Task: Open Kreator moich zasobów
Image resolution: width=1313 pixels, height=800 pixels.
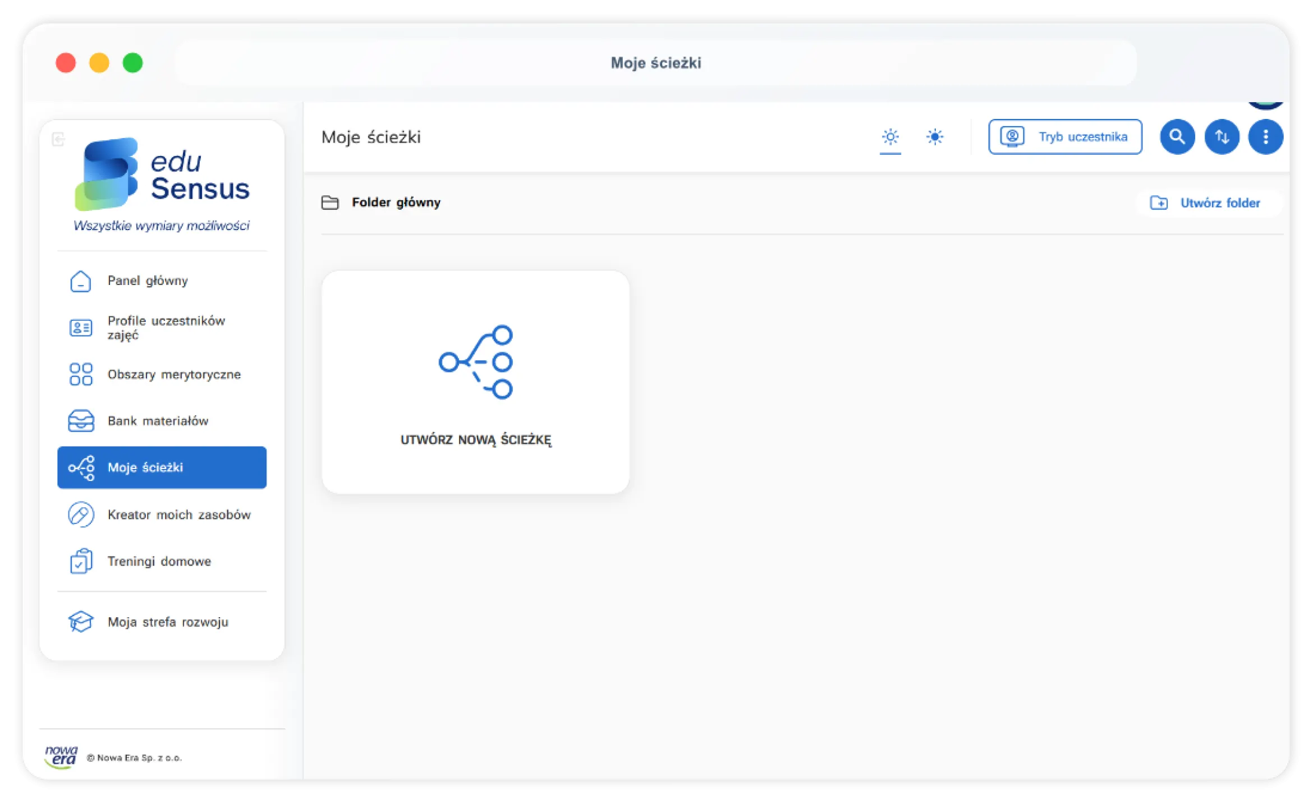Action: (x=162, y=514)
